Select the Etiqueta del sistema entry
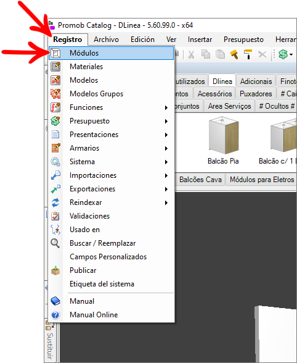Image resolution: width=297 pixels, height=363 pixels. (x=112, y=284)
